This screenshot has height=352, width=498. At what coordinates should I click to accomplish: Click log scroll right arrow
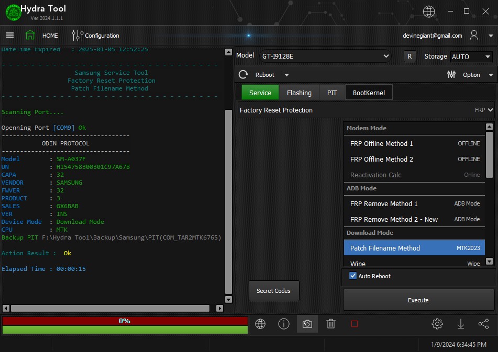coord(219,308)
